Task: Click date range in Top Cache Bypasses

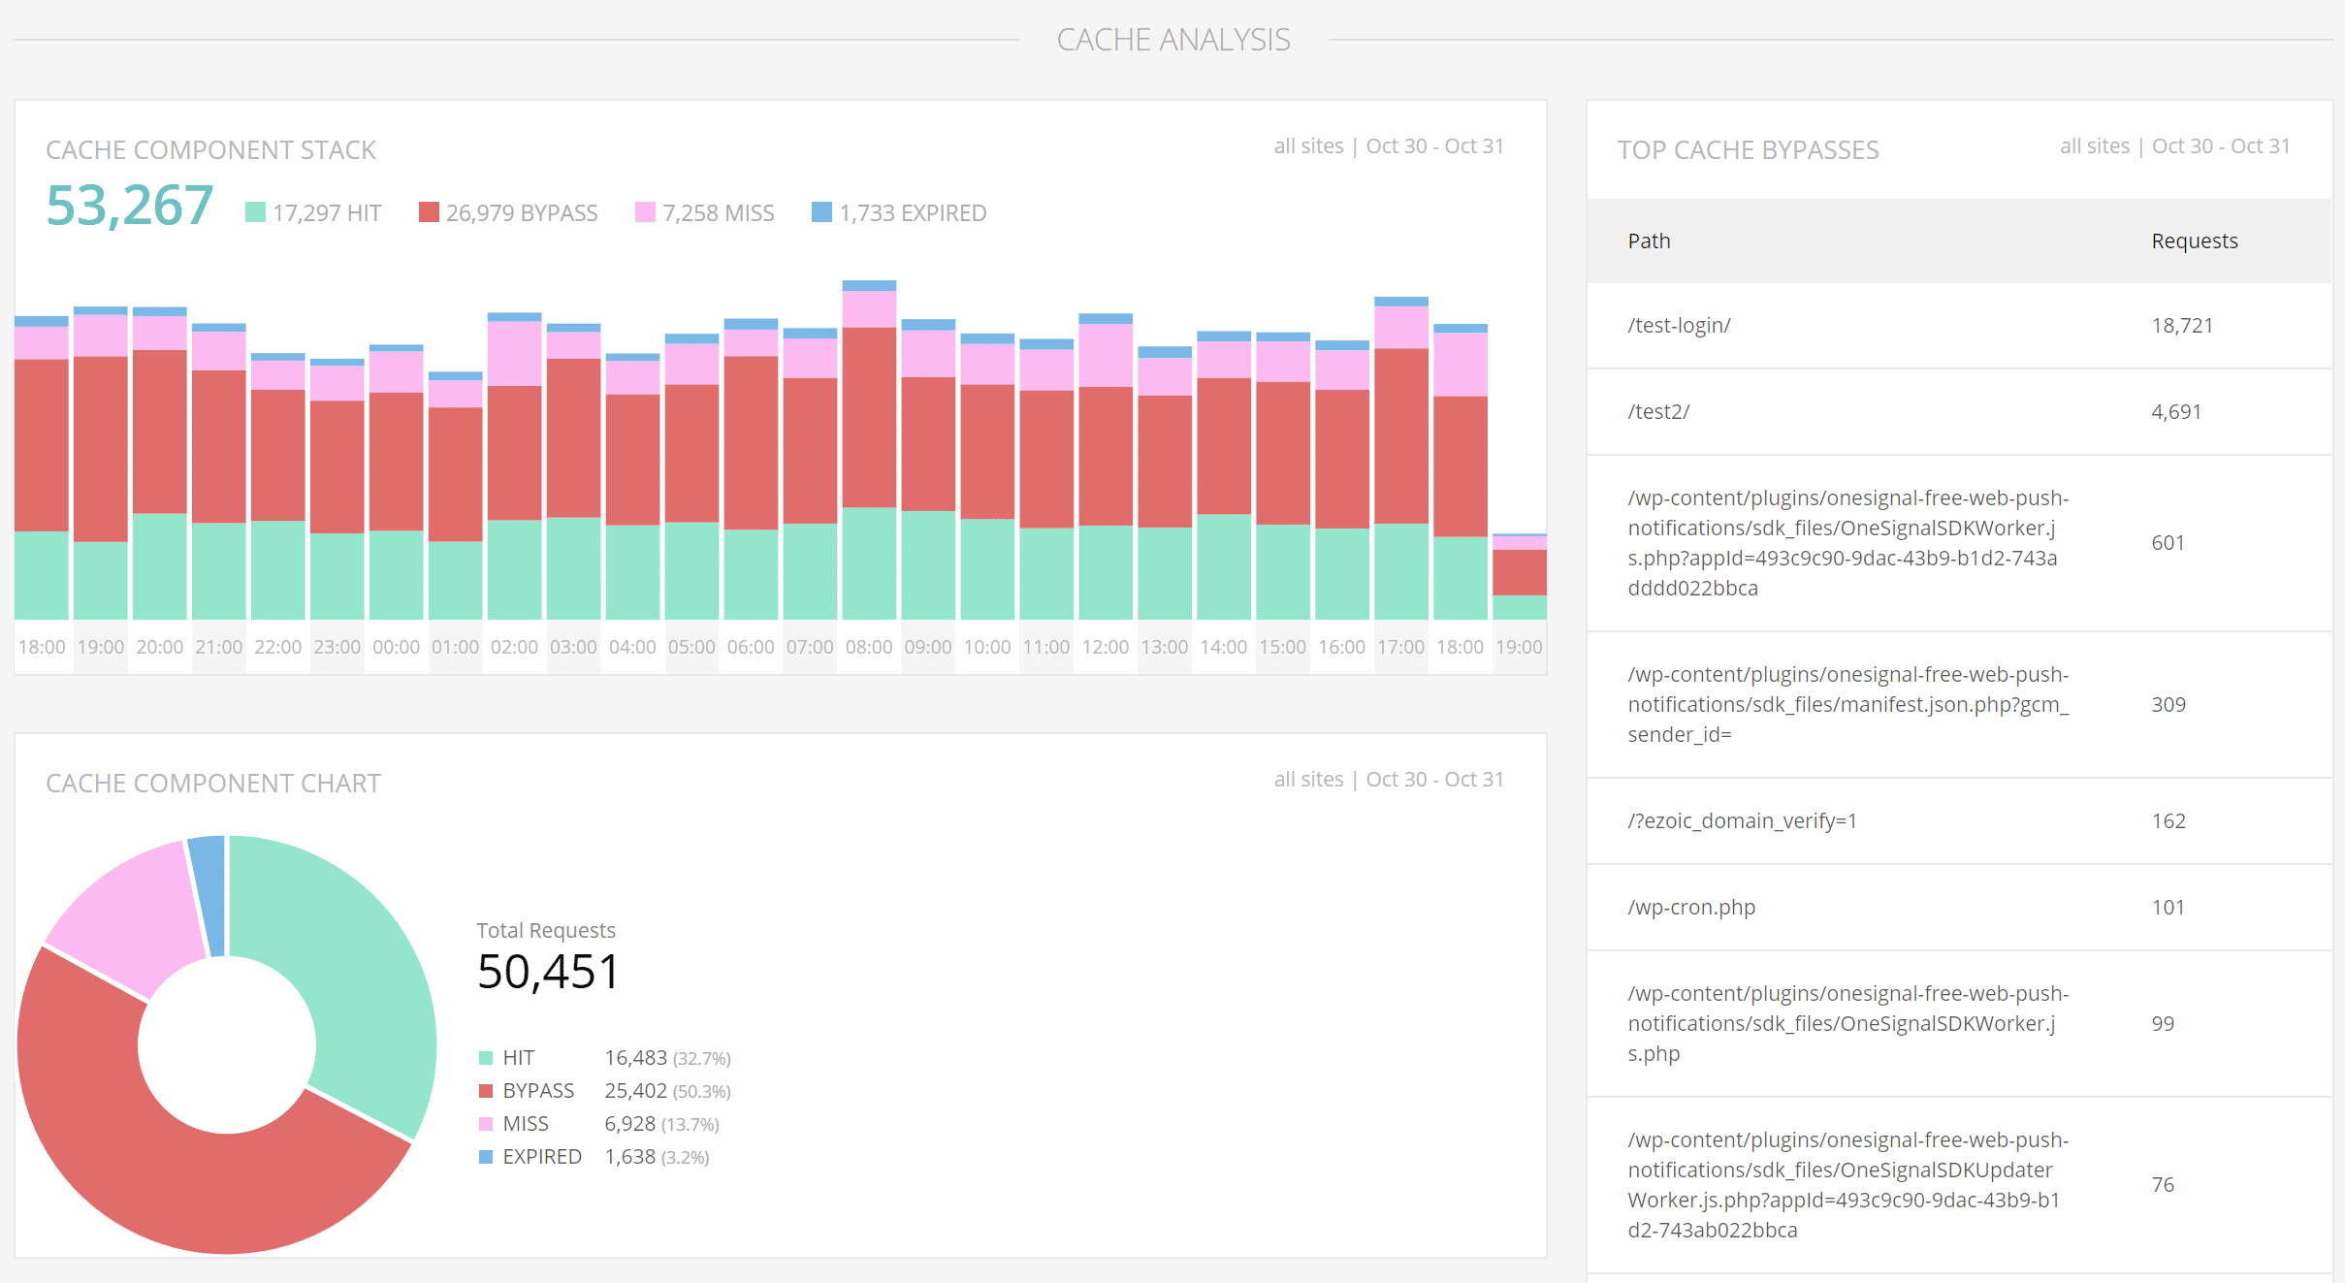Action: [x=2221, y=146]
